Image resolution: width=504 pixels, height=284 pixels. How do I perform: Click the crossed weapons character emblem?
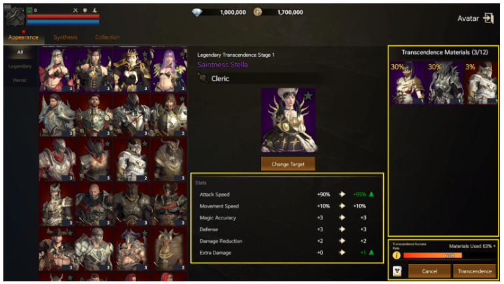coord(15,16)
